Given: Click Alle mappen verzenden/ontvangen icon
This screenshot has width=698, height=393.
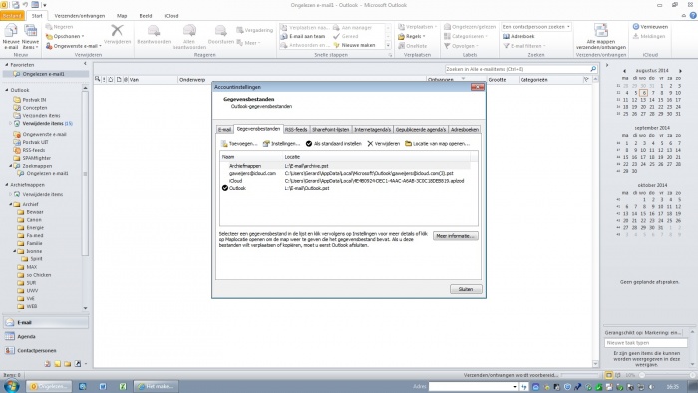Looking at the screenshot, I should point(601,37).
